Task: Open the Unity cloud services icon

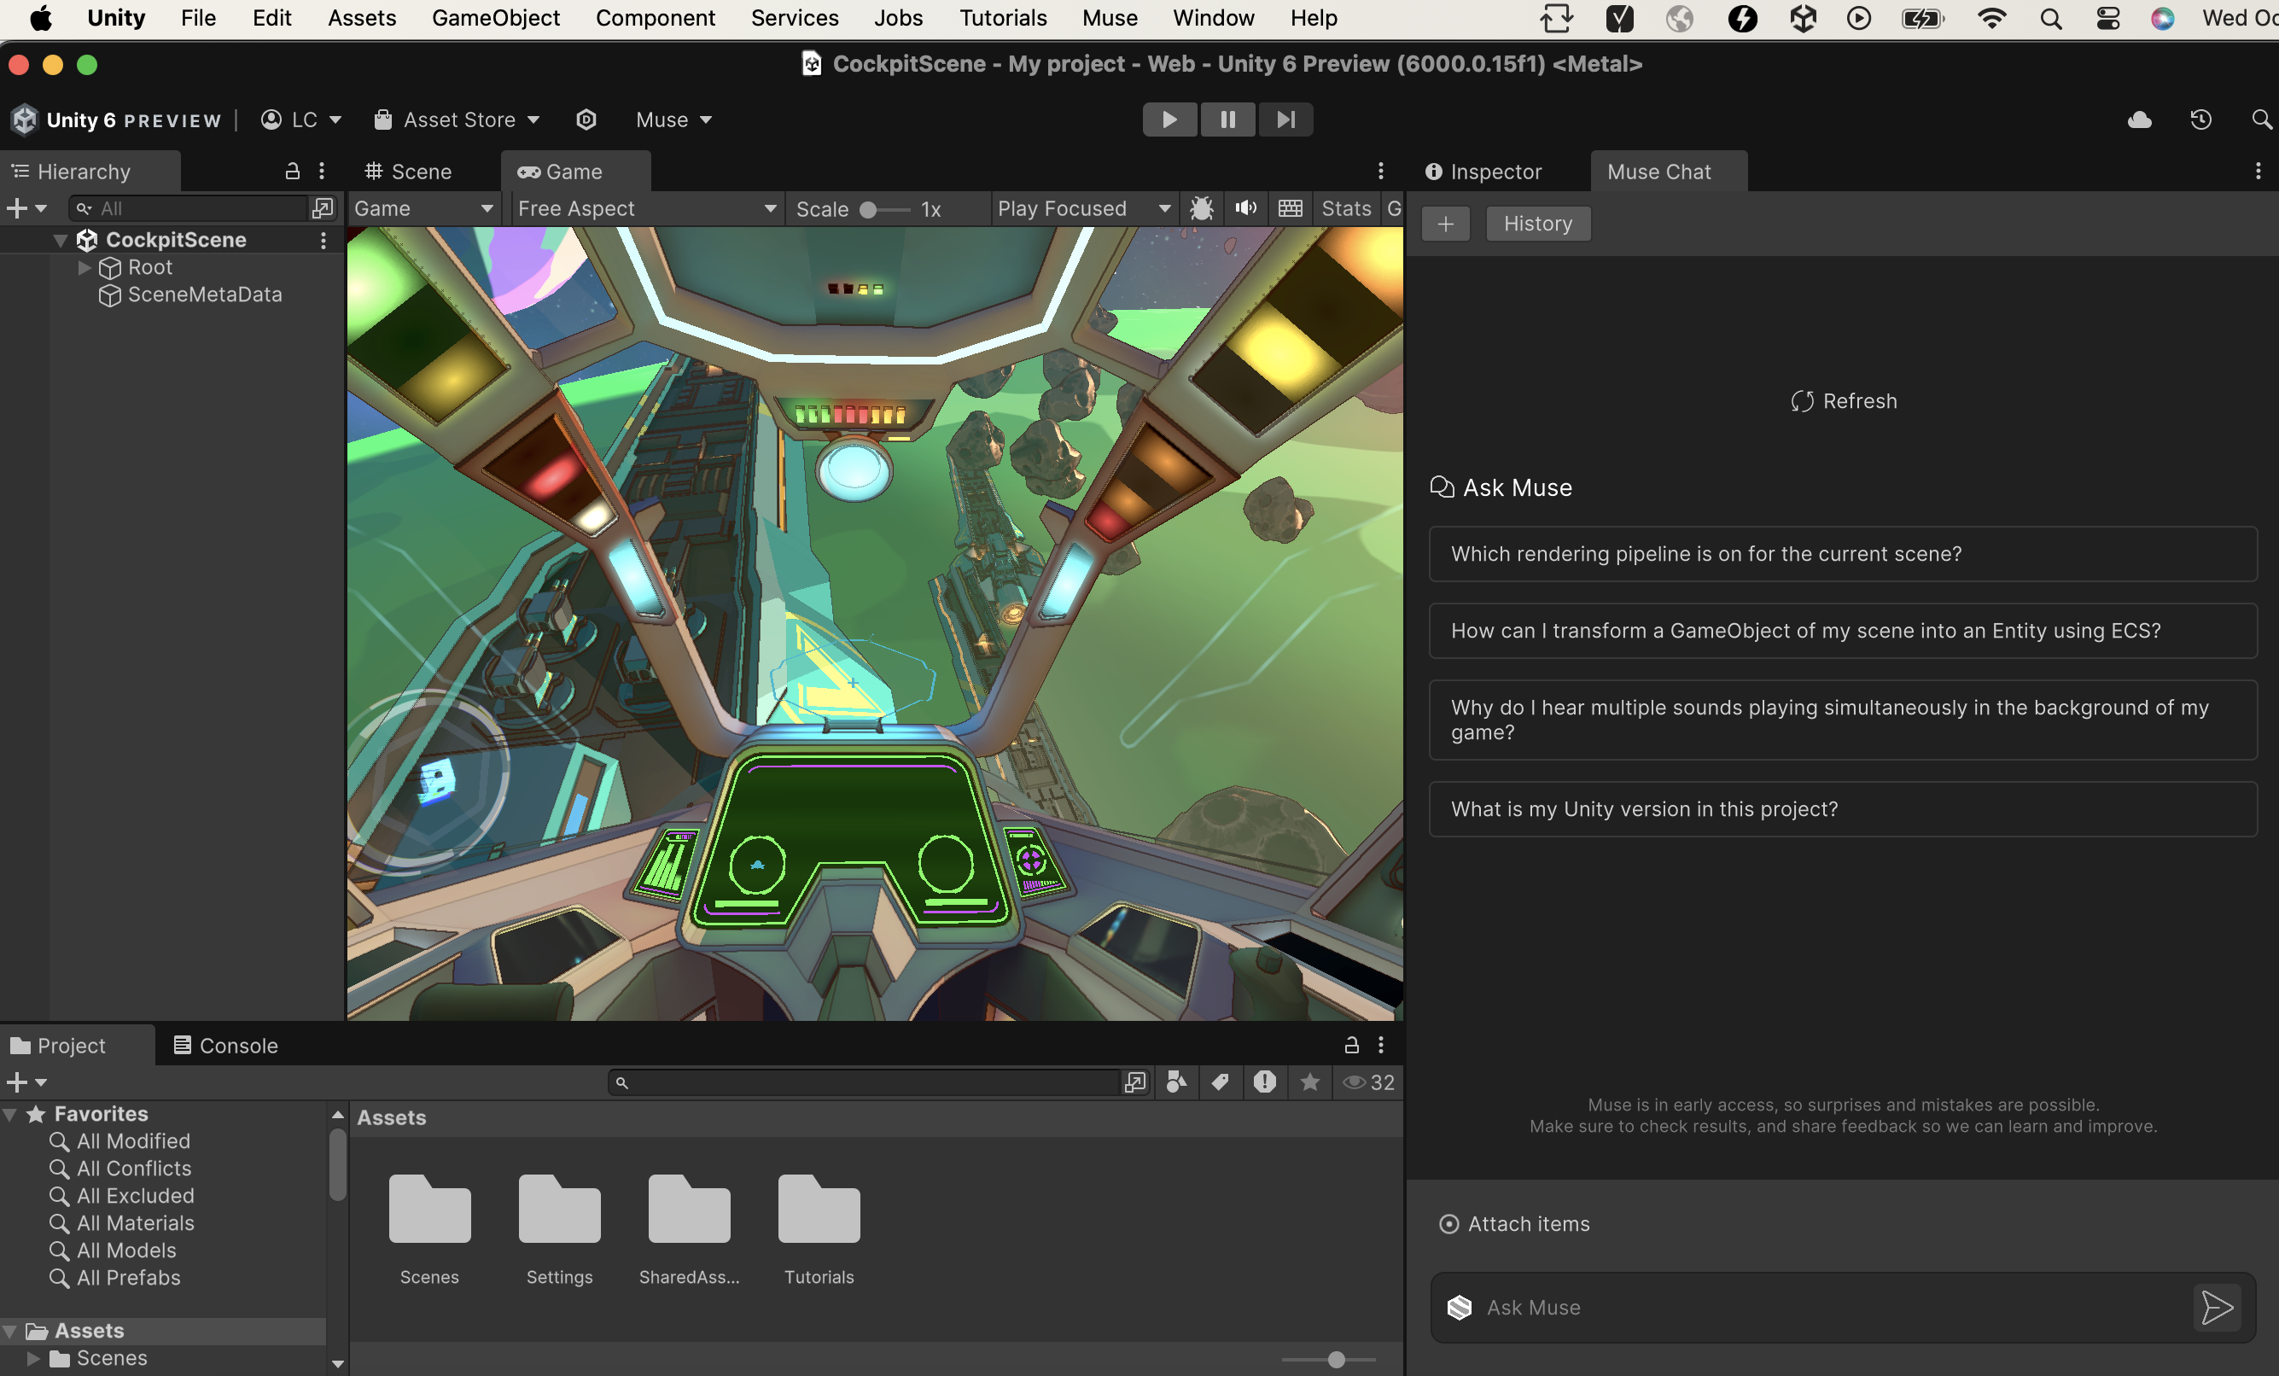Action: tap(2138, 120)
